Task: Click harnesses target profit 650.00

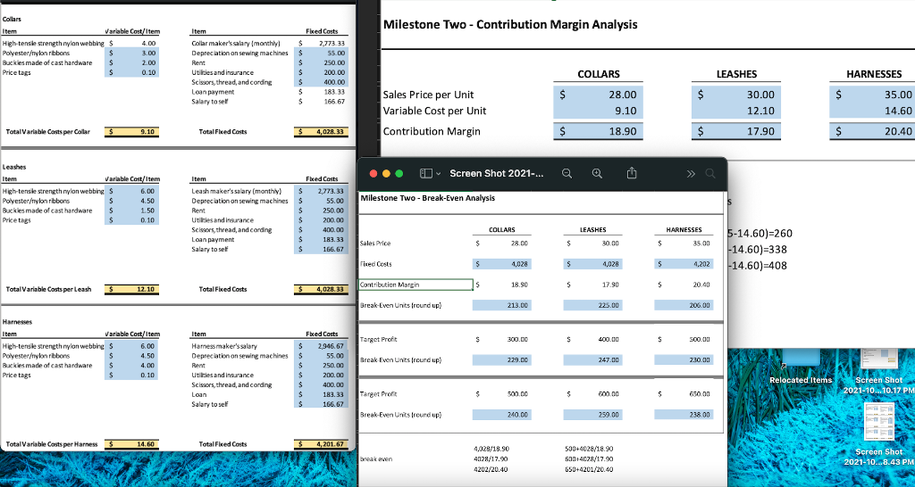Action: click(x=700, y=394)
